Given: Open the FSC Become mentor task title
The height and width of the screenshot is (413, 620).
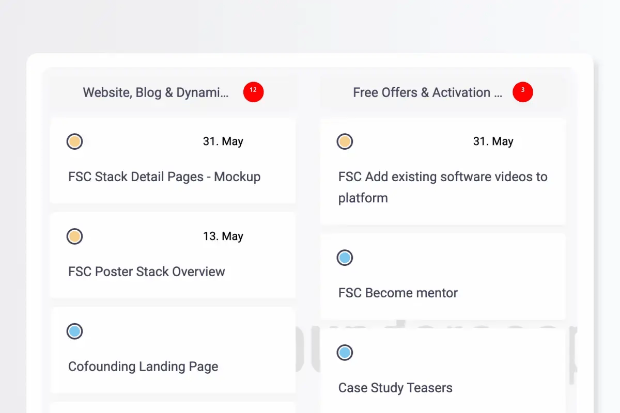Looking at the screenshot, I should pyautogui.click(x=398, y=293).
